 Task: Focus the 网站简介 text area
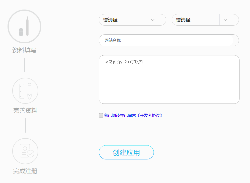pos(169,79)
